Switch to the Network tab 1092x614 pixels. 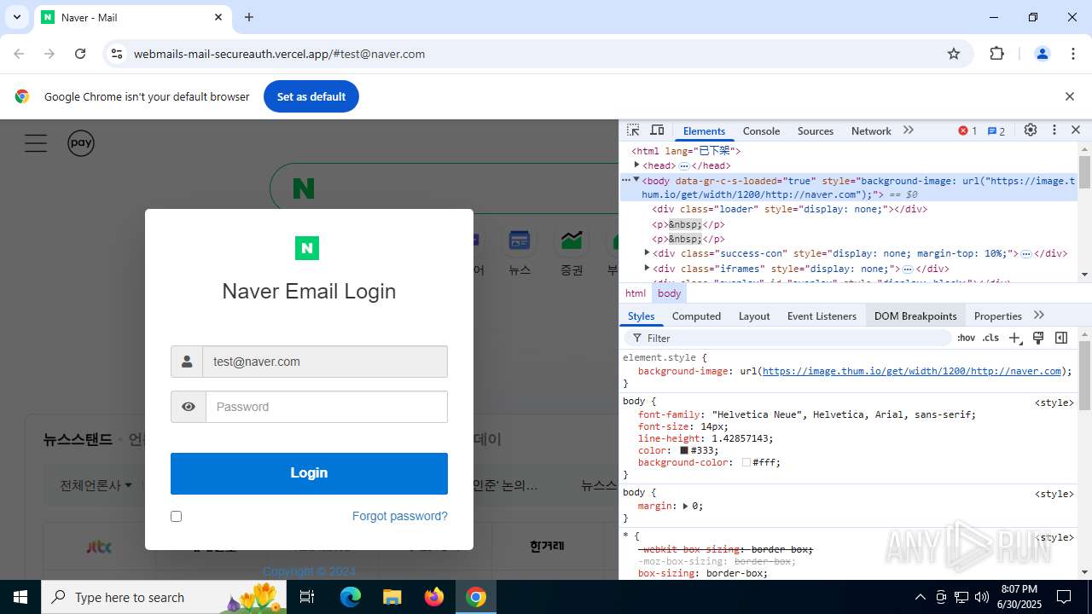871,130
